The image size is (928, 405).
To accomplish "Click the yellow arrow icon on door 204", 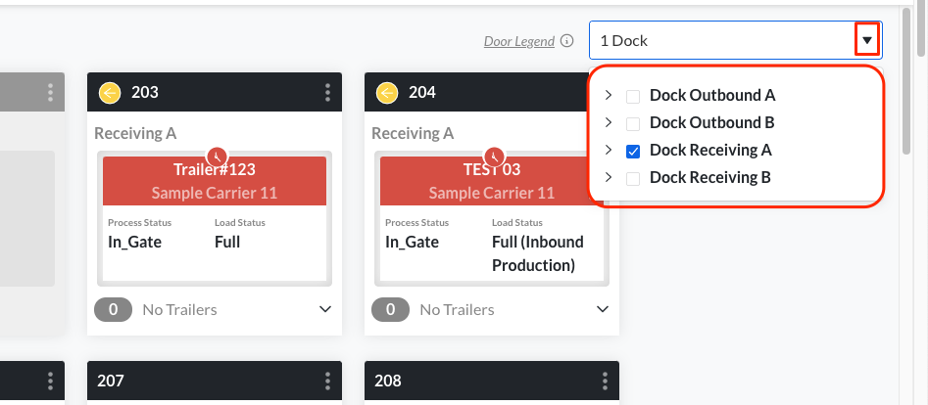I will pyautogui.click(x=387, y=93).
